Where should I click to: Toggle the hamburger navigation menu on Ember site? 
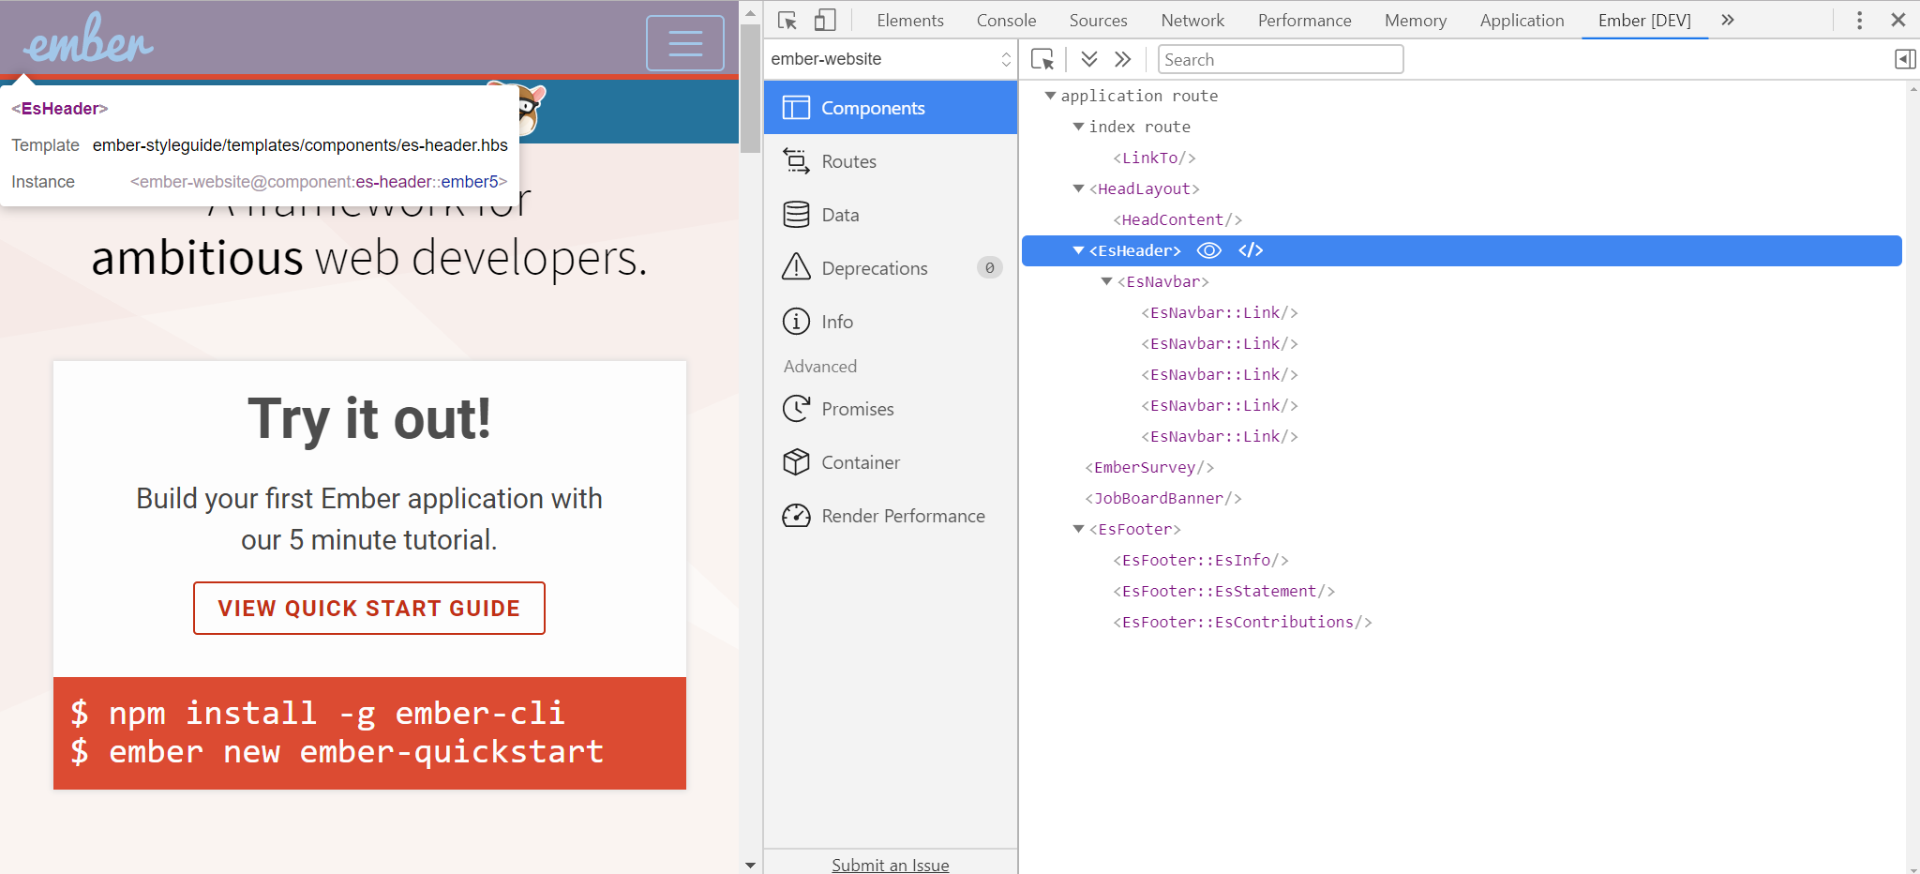pos(685,43)
